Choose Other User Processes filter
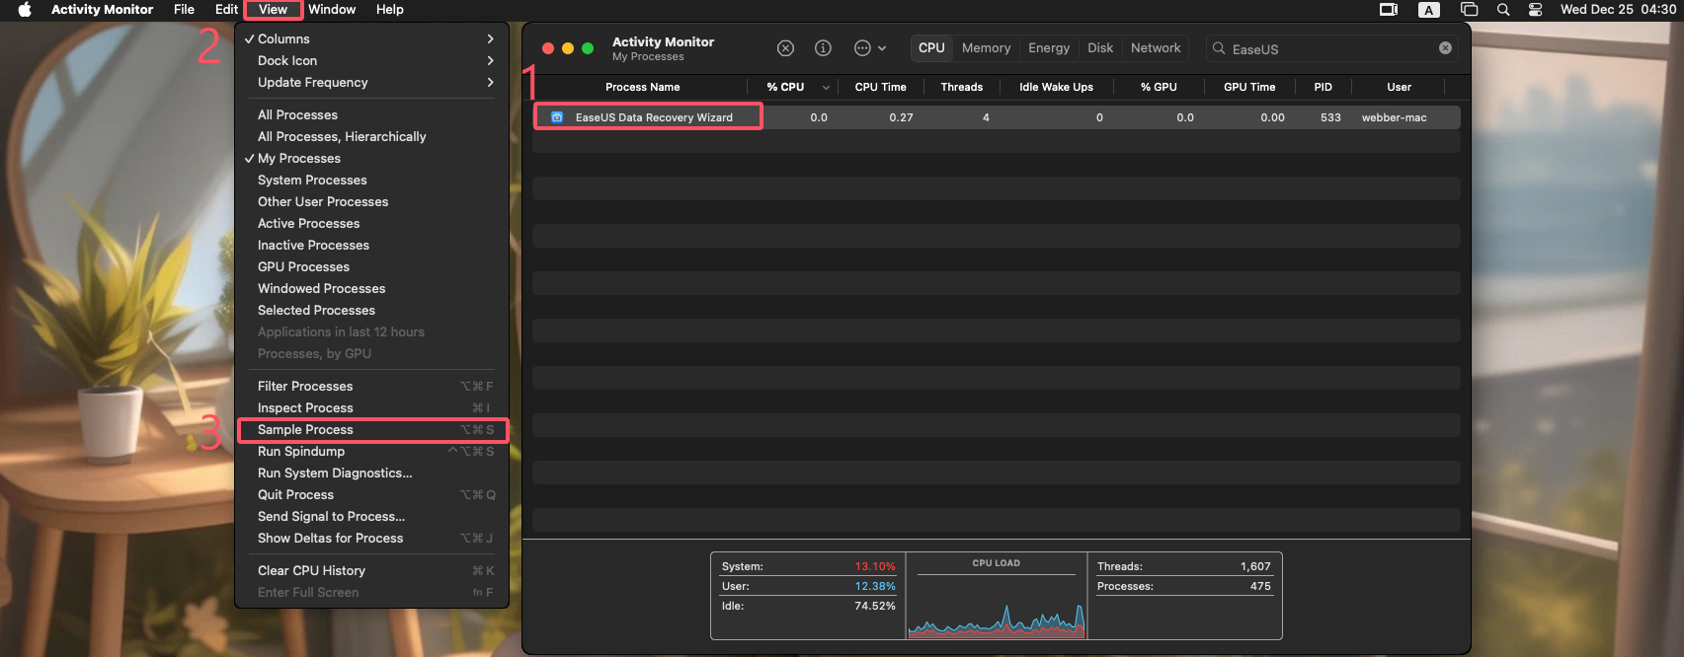This screenshot has height=657, width=1684. coord(371,201)
